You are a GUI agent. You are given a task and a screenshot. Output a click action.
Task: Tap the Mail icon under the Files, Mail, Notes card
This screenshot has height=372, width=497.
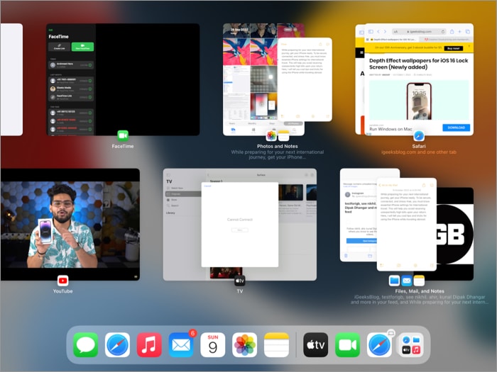click(x=407, y=281)
